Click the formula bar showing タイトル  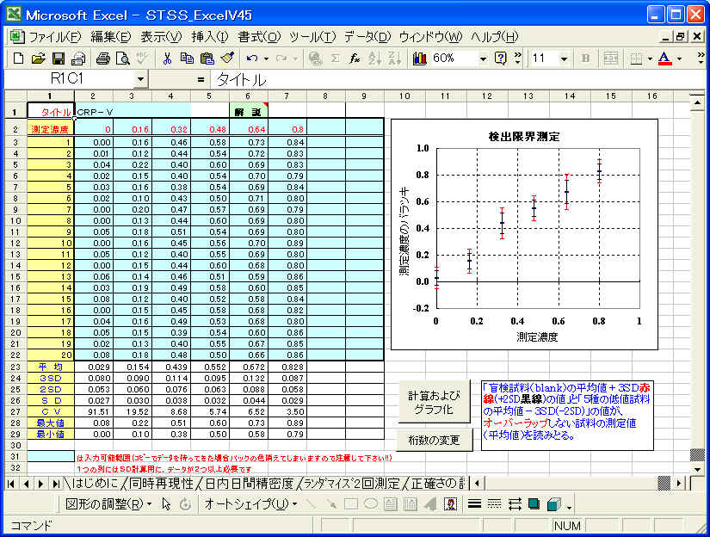[x=457, y=80]
